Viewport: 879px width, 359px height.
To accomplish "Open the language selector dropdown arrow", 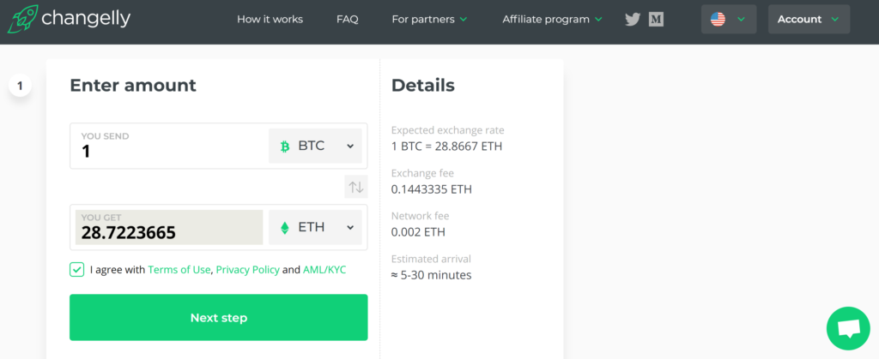I will click(x=741, y=20).
